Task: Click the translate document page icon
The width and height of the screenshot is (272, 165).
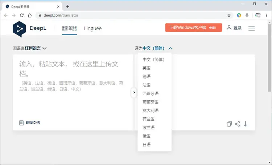Action: (x=21, y=123)
